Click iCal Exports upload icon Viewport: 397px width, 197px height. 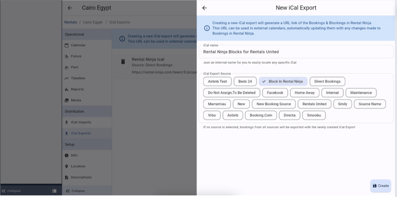67,133
